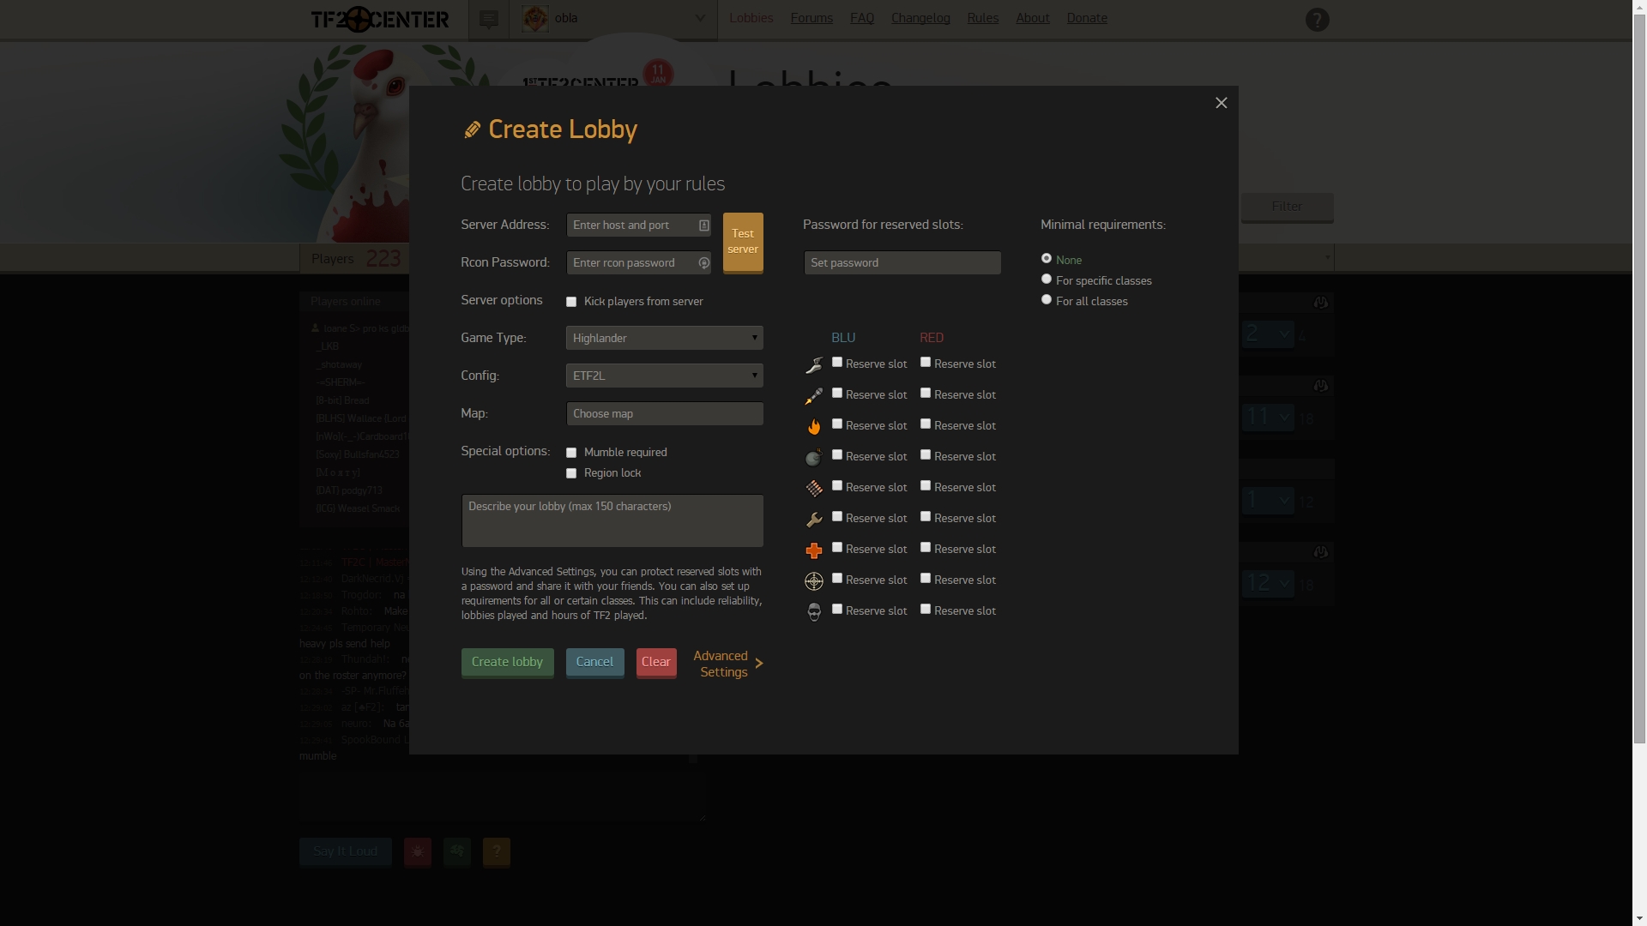
Task: Close the Create Lobby dialog
Action: (1222, 103)
